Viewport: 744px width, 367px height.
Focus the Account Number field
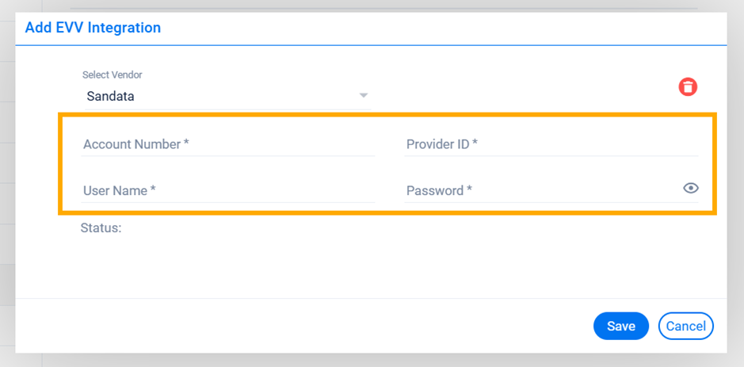[x=228, y=144]
